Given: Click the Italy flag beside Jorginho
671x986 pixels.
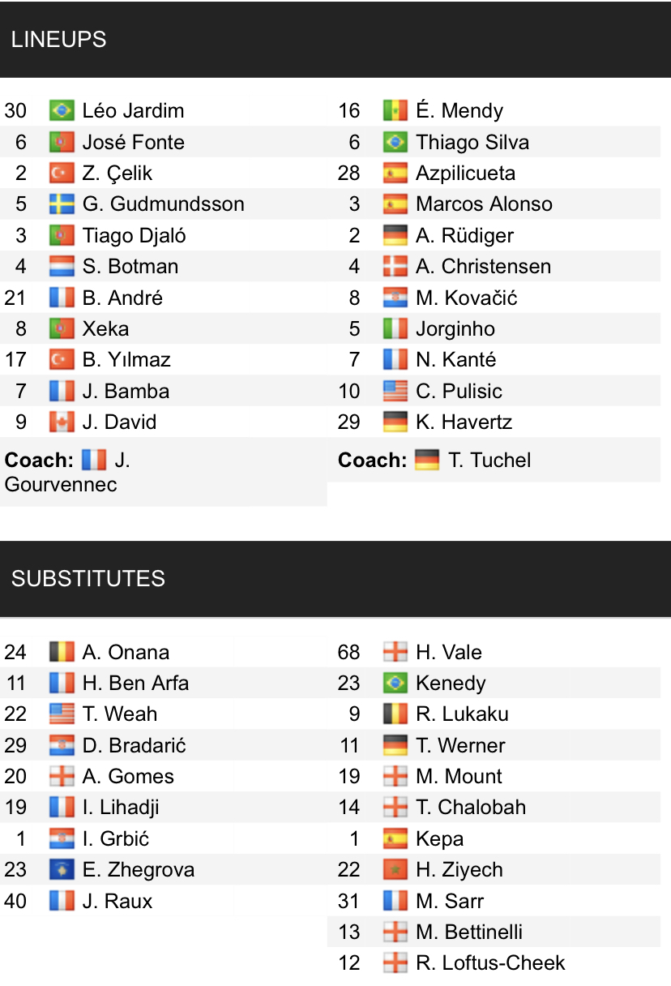Looking at the screenshot, I should [395, 328].
